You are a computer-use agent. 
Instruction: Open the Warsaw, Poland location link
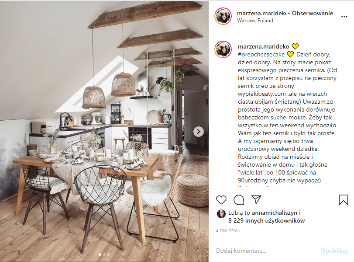255,21
